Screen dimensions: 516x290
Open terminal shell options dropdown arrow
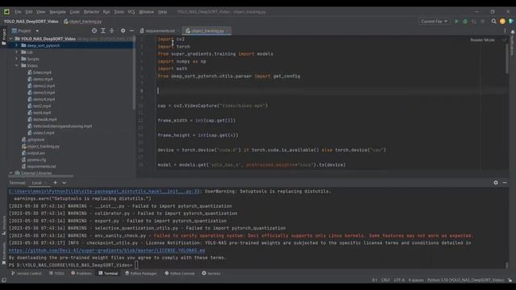coord(64,183)
